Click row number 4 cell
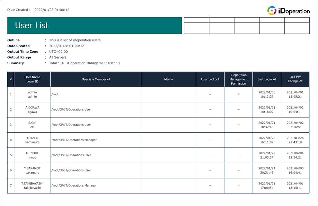 click(x=11, y=140)
